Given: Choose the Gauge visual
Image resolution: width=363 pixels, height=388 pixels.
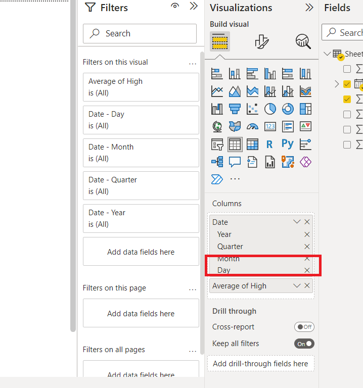Looking at the screenshot, I should [x=252, y=126].
